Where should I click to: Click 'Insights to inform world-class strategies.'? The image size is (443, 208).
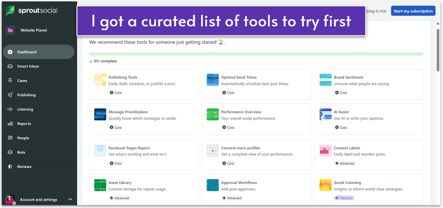[368, 189]
